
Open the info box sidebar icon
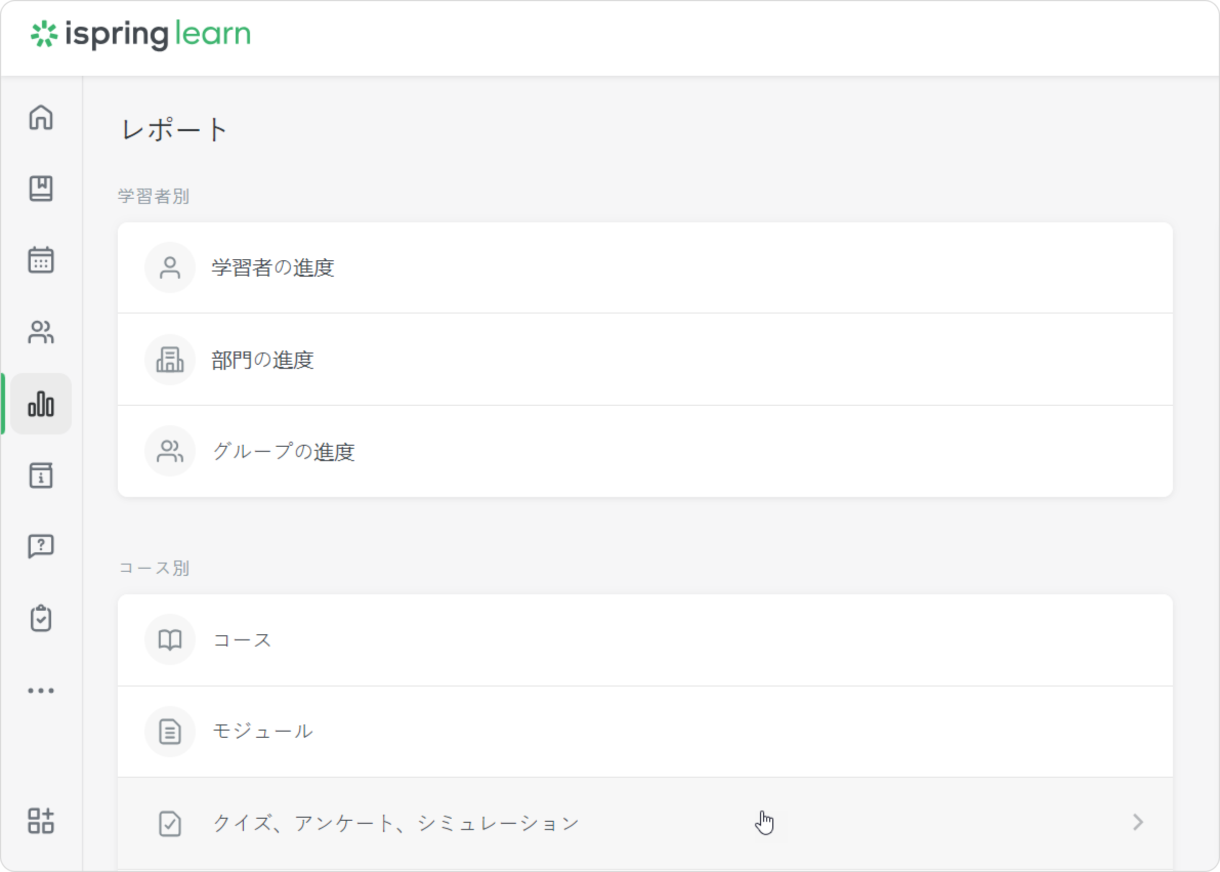[41, 475]
